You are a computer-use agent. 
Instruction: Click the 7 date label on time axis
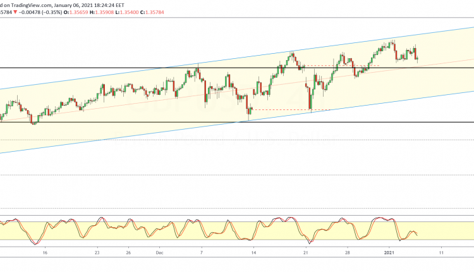pos(202,252)
